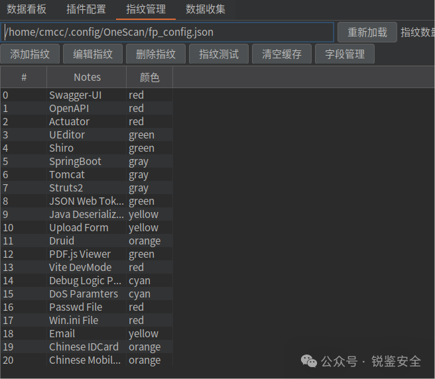Select the Chinese Mobil... row
The width and height of the screenshot is (435, 379).
(x=87, y=360)
